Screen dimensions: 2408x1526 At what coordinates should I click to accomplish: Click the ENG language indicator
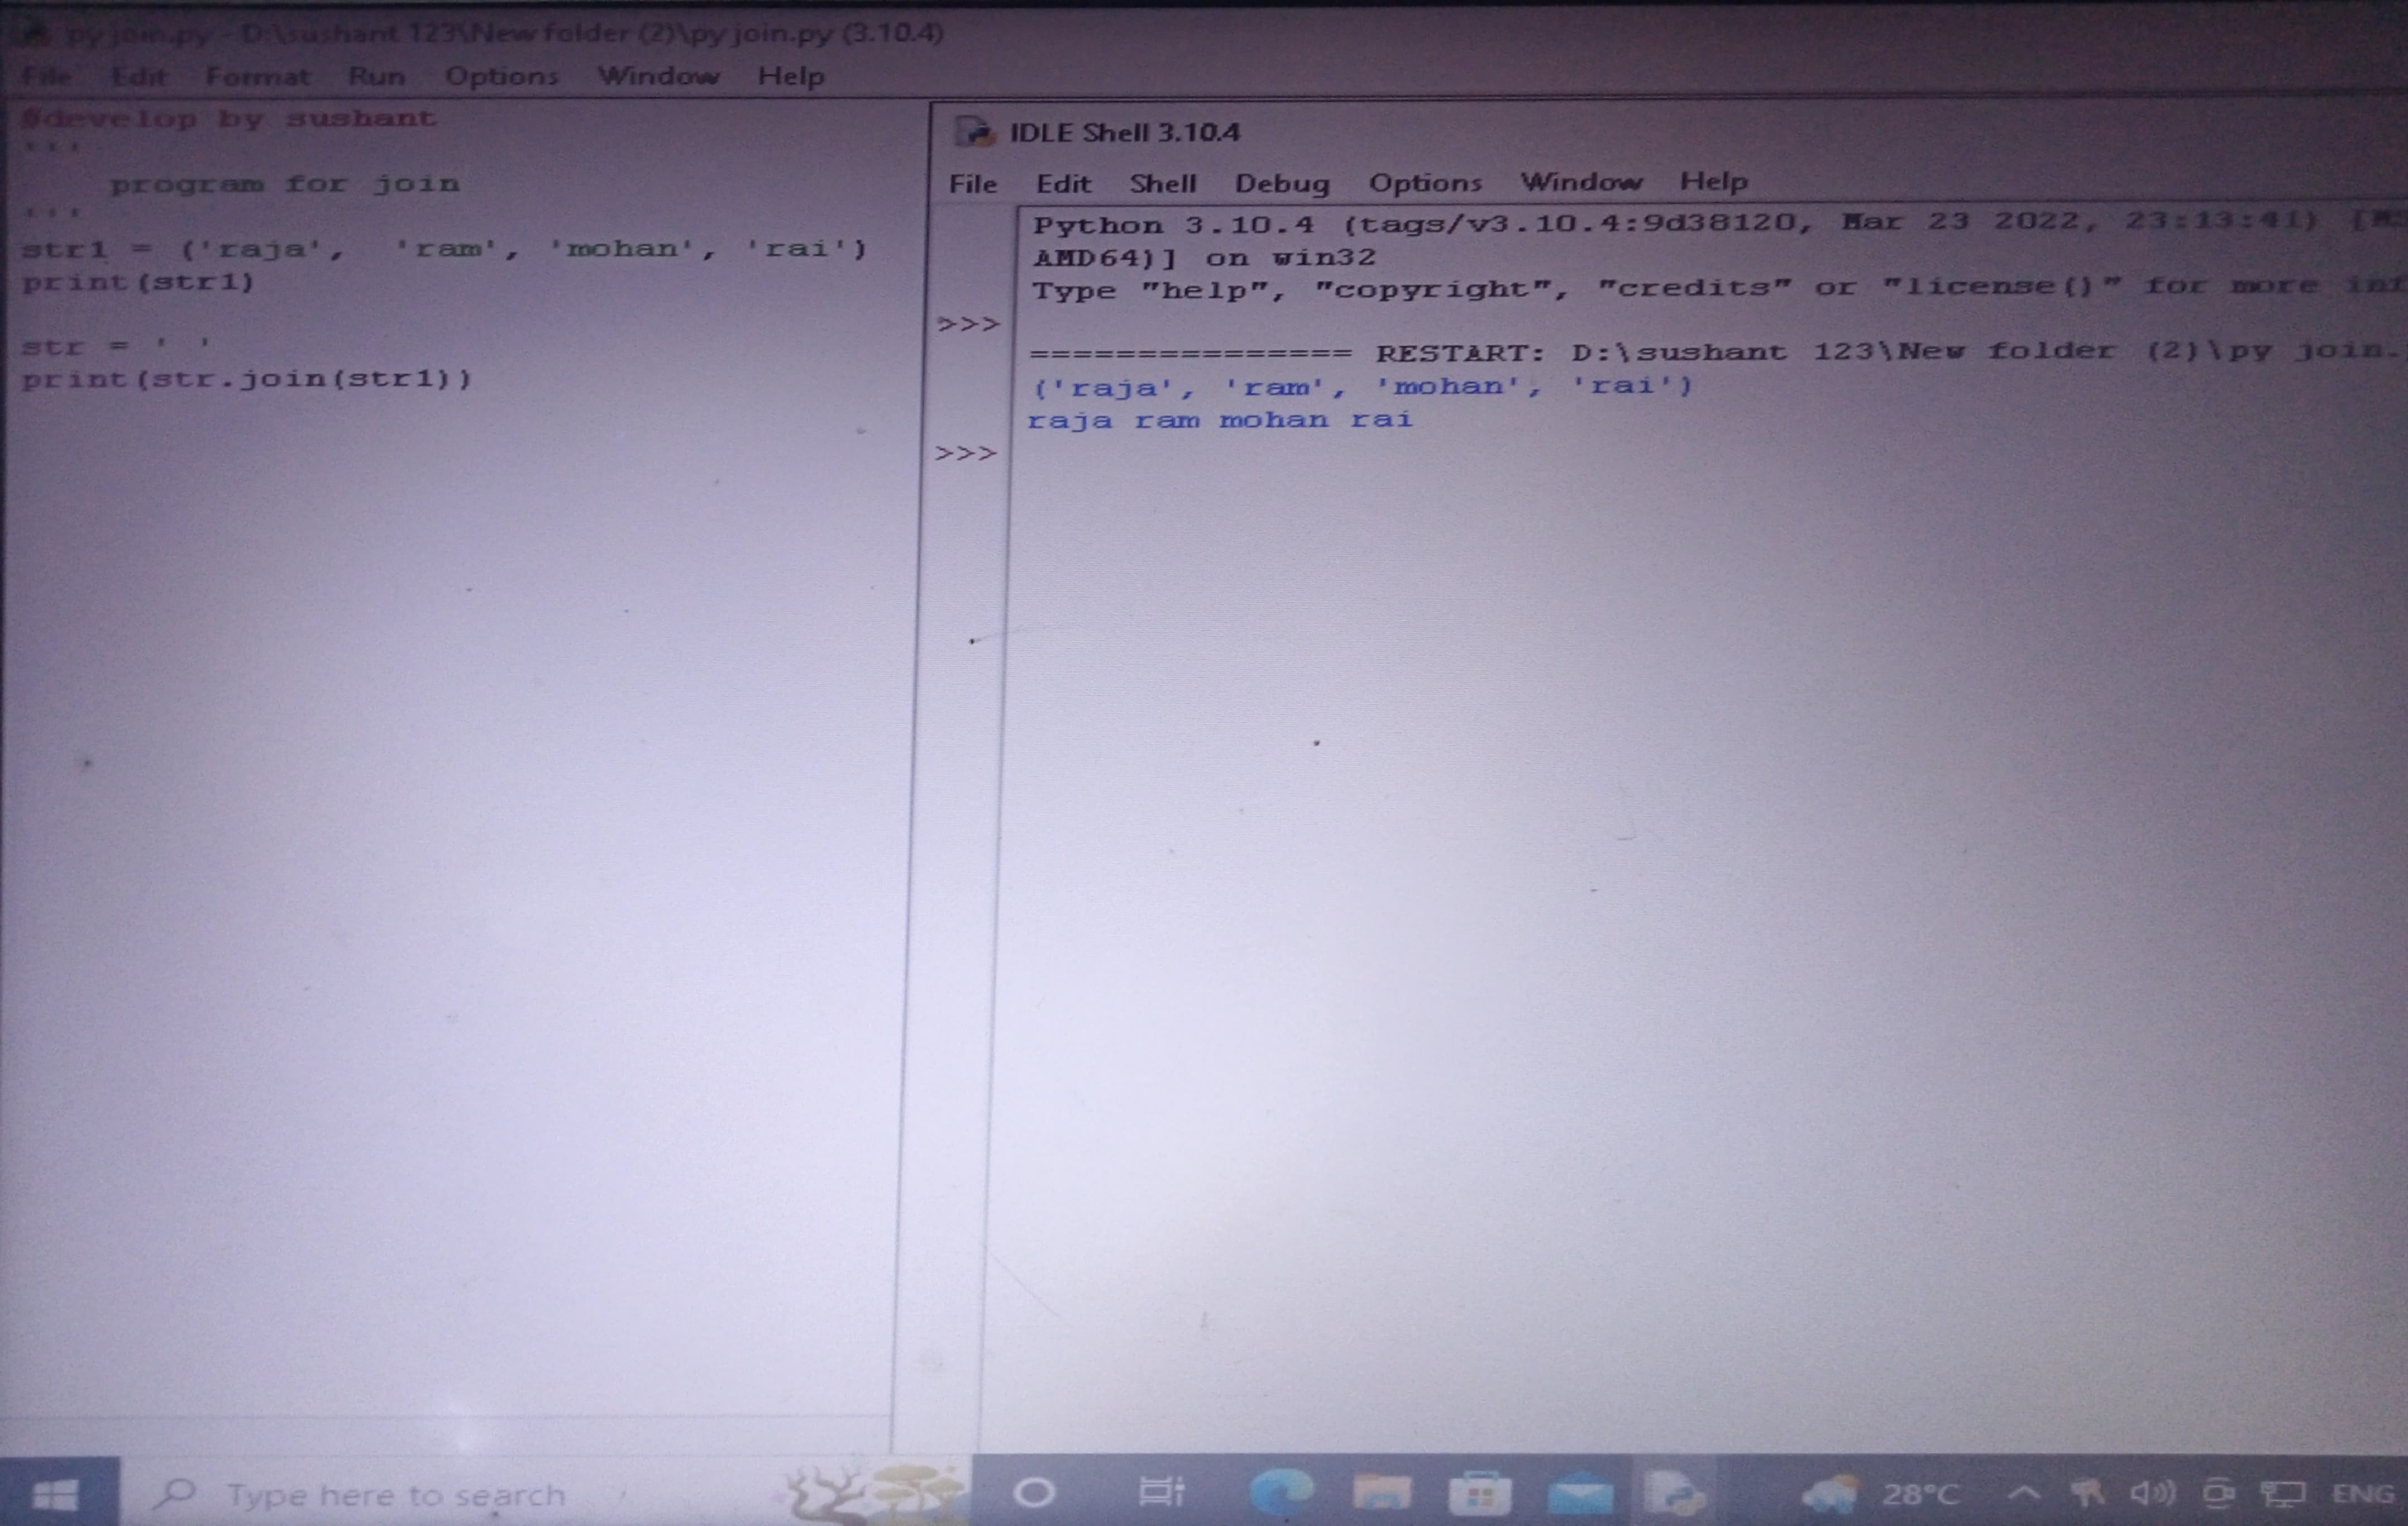point(2362,1493)
